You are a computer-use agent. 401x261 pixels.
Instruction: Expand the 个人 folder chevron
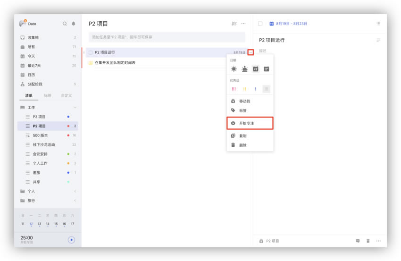(x=75, y=191)
